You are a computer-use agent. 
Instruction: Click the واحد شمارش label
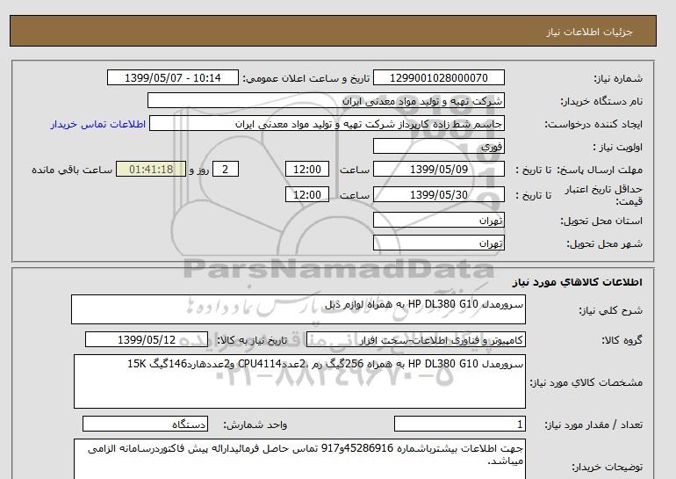tap(255, 425)
